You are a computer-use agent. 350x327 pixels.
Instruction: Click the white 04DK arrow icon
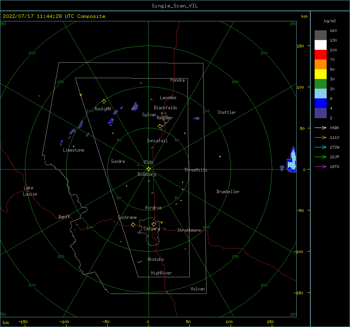tap(320, 128)
